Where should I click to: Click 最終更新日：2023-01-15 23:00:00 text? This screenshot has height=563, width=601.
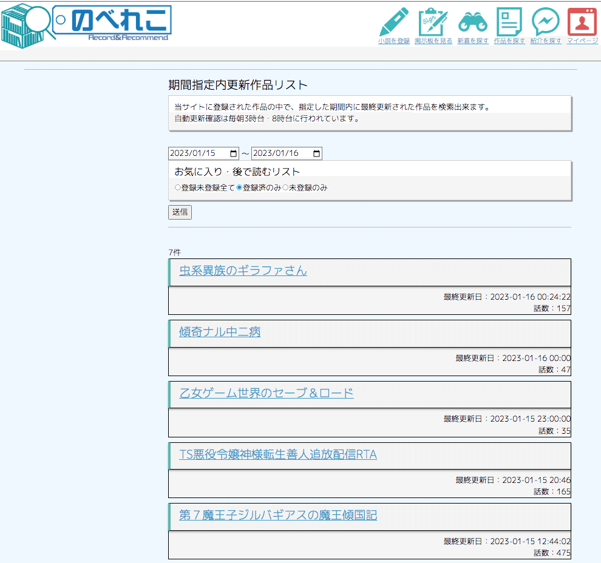pyautogui.click(x=507, y=419)
